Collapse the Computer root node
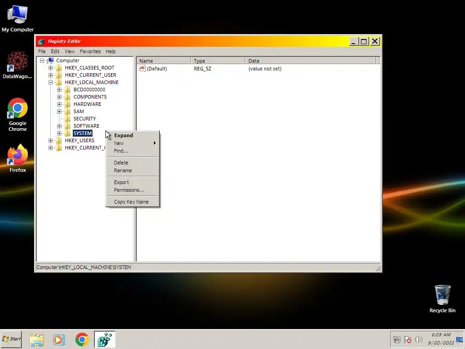The image size is (465, 349). [x=42, y=60]
